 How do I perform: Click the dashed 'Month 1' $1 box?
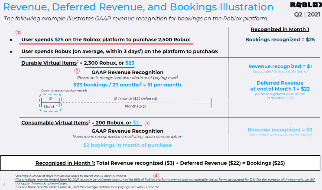click(51, 103)
